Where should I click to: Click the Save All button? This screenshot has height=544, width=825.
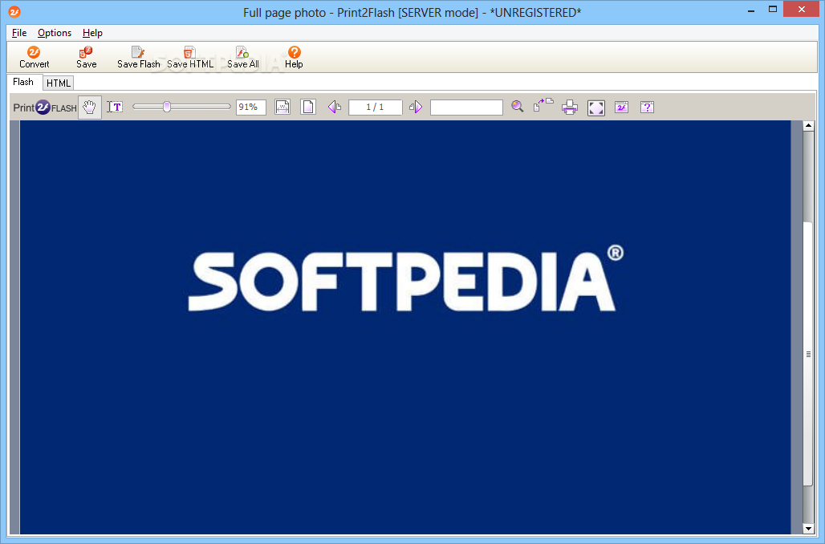click(242, 57)
